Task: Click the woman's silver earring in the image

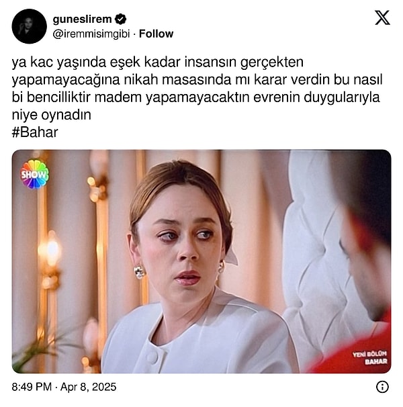Action: tap(140, 272)
